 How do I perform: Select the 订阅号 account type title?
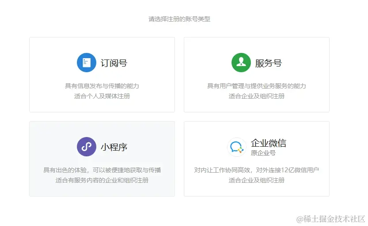tap(114, 63)
